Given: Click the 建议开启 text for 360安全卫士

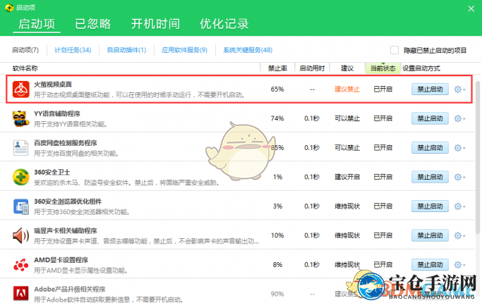Looking at the screenshot, I should click(347, 177).
